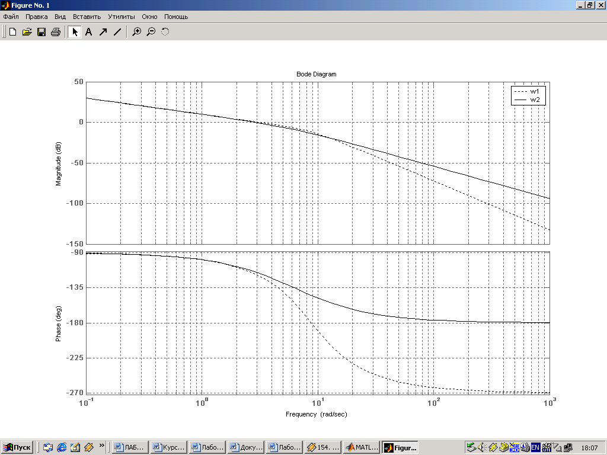The width and height of the screenshot is (607, 455).
Task: Click the Пуск start button
Action: coord(18,447)
